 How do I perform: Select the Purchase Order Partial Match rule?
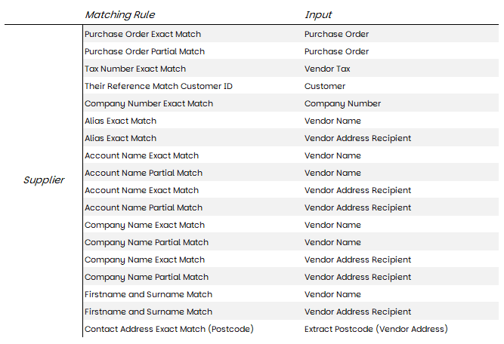click(x=144, y=51)
